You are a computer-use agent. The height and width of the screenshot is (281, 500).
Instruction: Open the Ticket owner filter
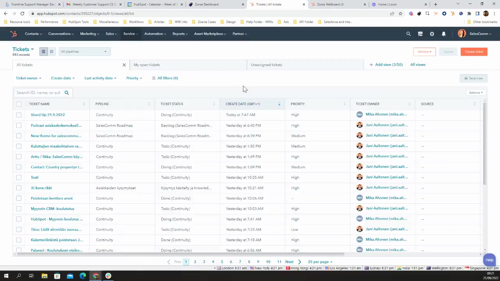(29, 78)
